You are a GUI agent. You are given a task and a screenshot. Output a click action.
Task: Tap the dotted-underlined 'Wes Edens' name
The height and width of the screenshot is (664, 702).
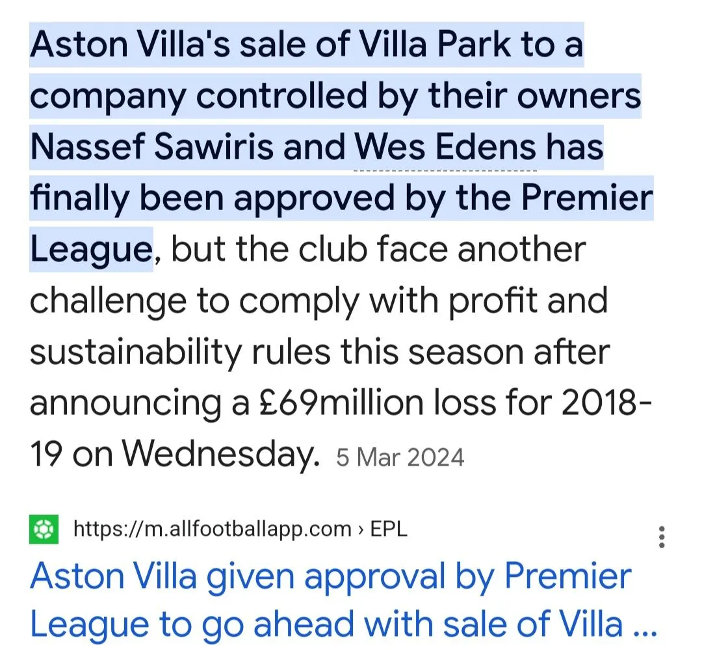[x=445, y=148]
